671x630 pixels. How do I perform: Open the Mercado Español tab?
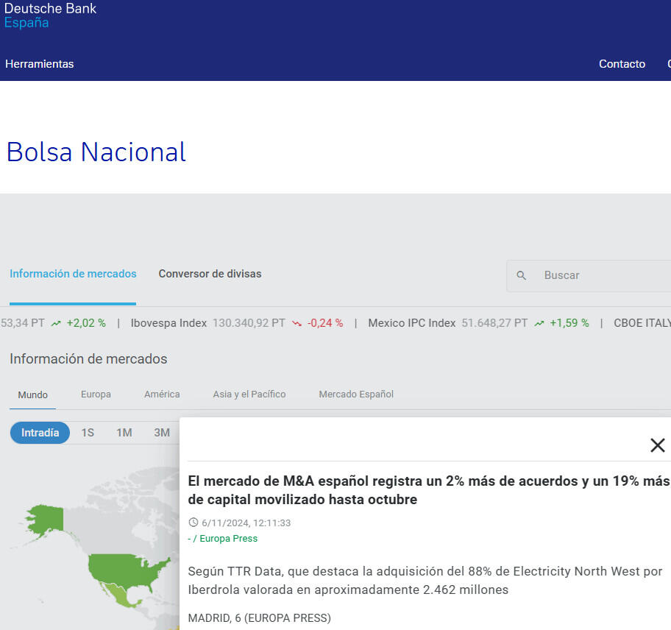(356, 394)
